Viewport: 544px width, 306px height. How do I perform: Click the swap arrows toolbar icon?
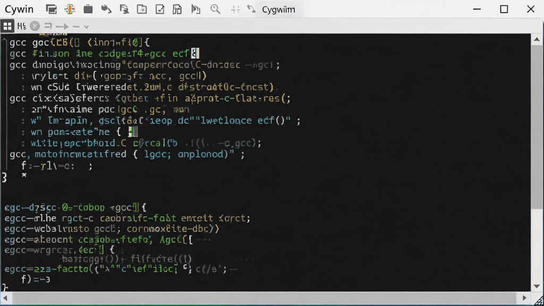coord(251,10)
